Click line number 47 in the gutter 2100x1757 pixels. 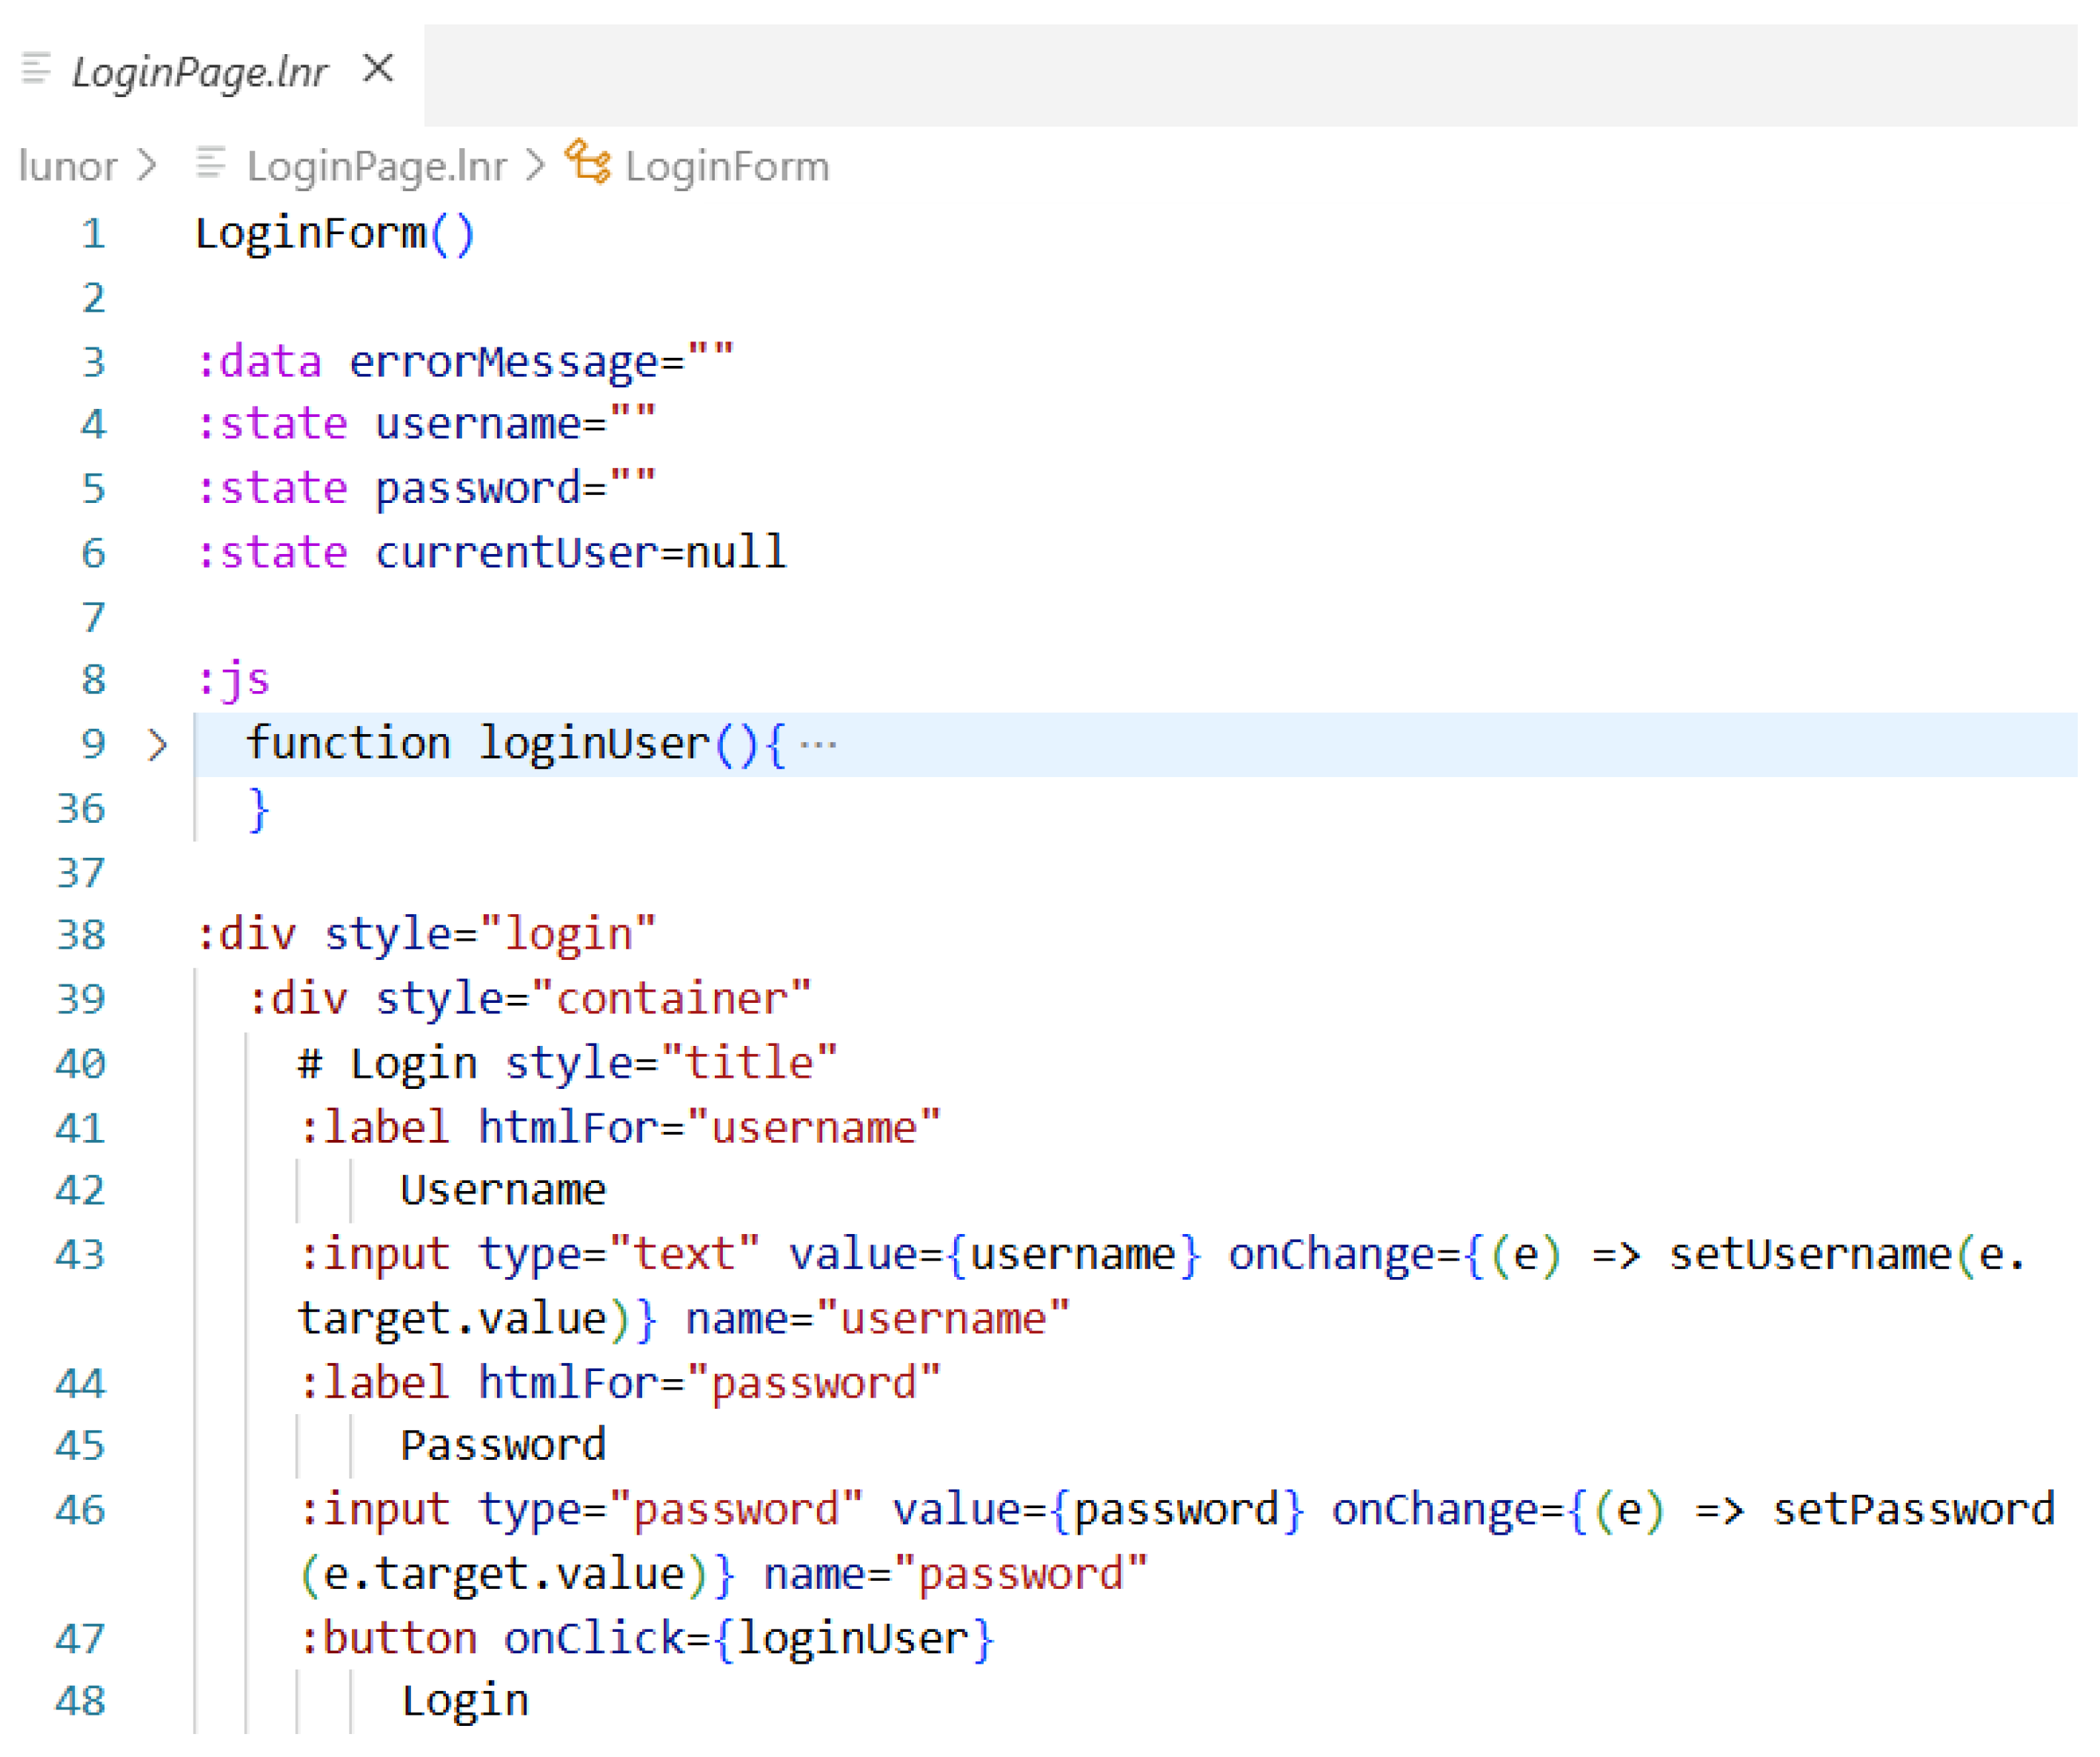pyautogui.click(x=81, y=1640)
